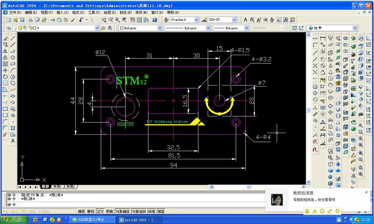Toggle the 正交 ortho mode button
374x224 pixels.
coord(100,212)
